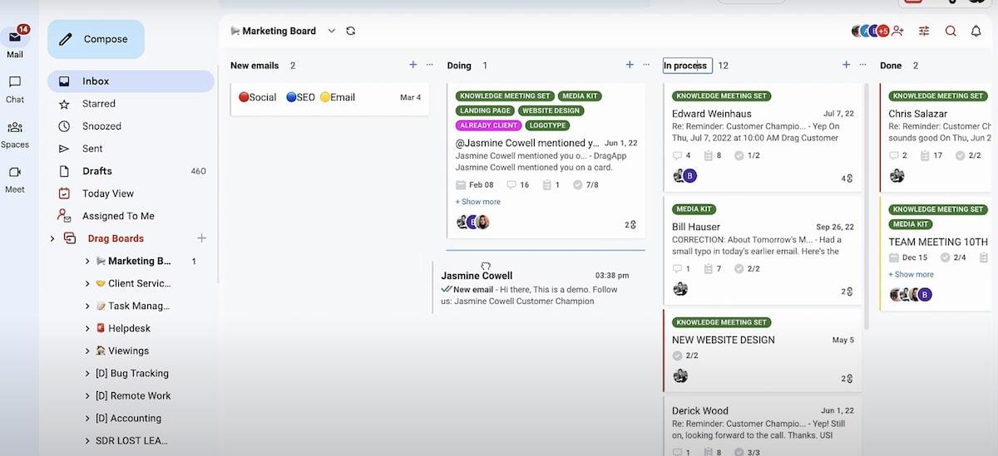Expand the [D] Bug Tracking board arrow
This screenshot has width=998, height=456.
(x=87, y=373)
